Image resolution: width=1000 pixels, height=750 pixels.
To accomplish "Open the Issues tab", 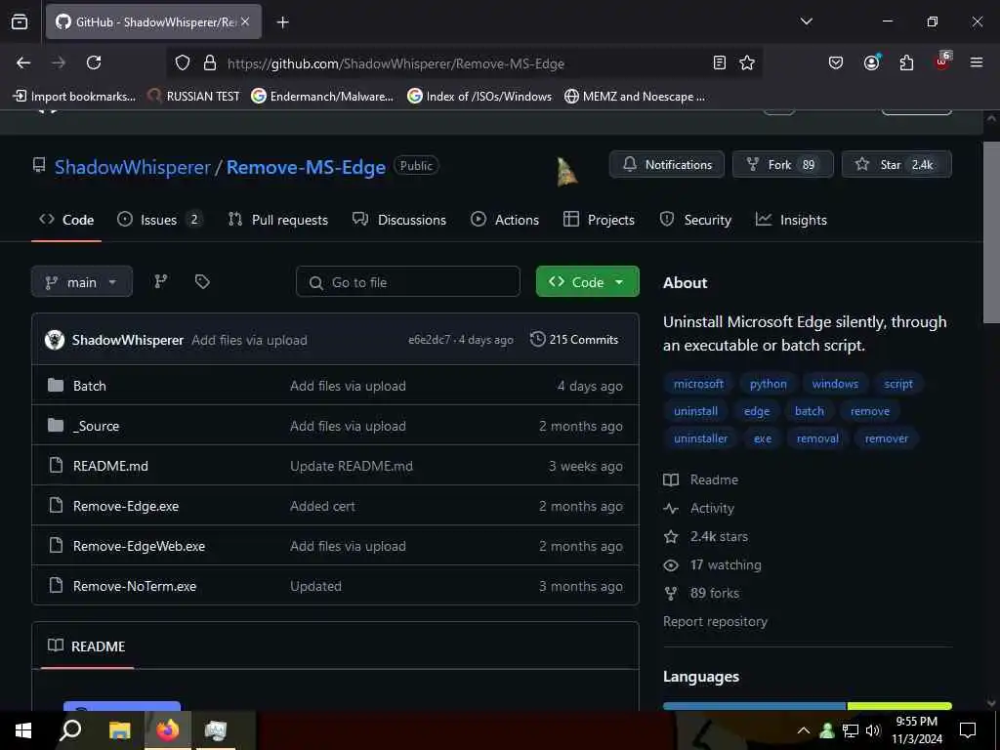I will pos(160,220).
